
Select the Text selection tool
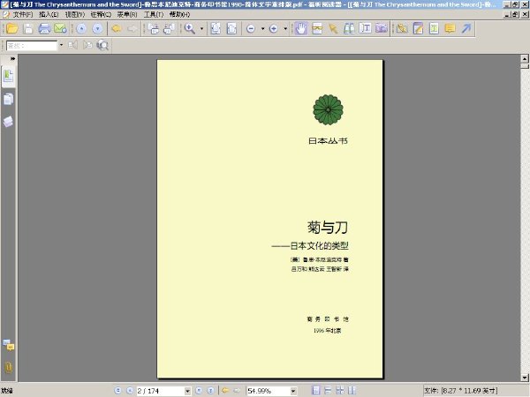pos(365,29)
